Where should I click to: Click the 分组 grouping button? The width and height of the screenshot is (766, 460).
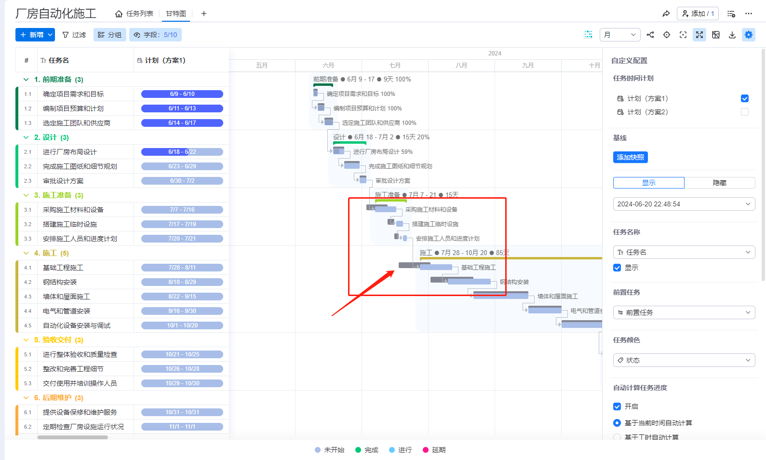coord(110,35)
